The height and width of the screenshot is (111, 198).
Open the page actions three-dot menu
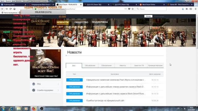(x=126, y=9)
